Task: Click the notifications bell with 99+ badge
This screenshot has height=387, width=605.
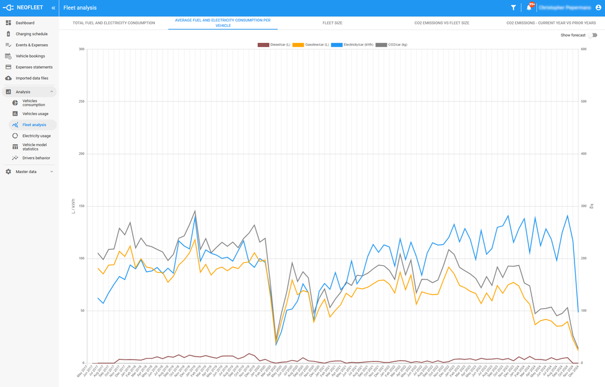Action: 530,8
